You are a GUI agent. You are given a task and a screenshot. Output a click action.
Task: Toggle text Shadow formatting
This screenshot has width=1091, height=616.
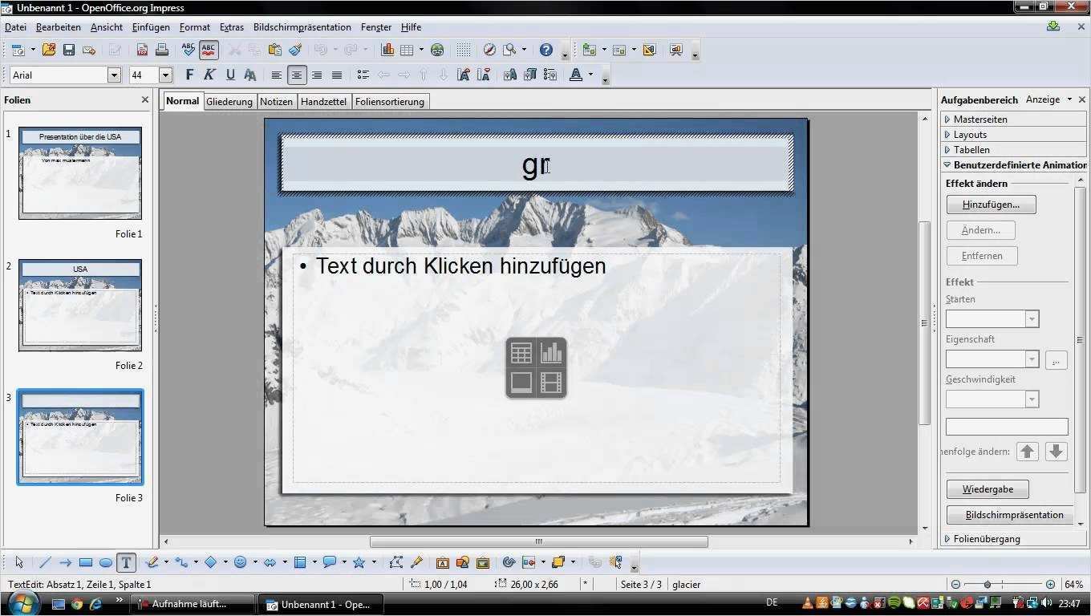click(x=250, y=75)
